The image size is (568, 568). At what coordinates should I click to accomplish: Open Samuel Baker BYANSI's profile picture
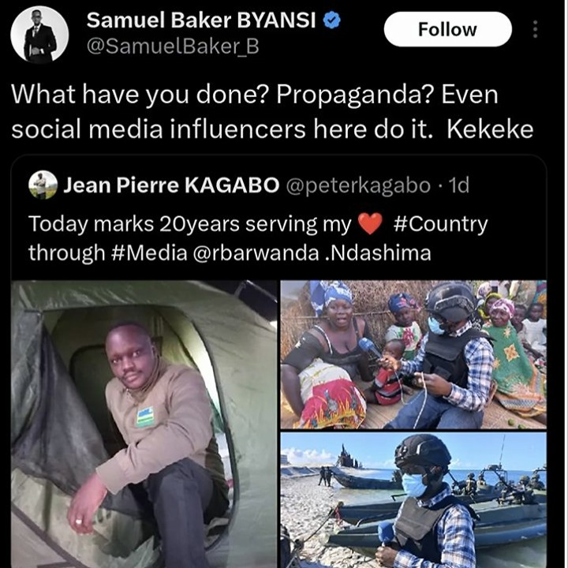[x=39, y=35]
